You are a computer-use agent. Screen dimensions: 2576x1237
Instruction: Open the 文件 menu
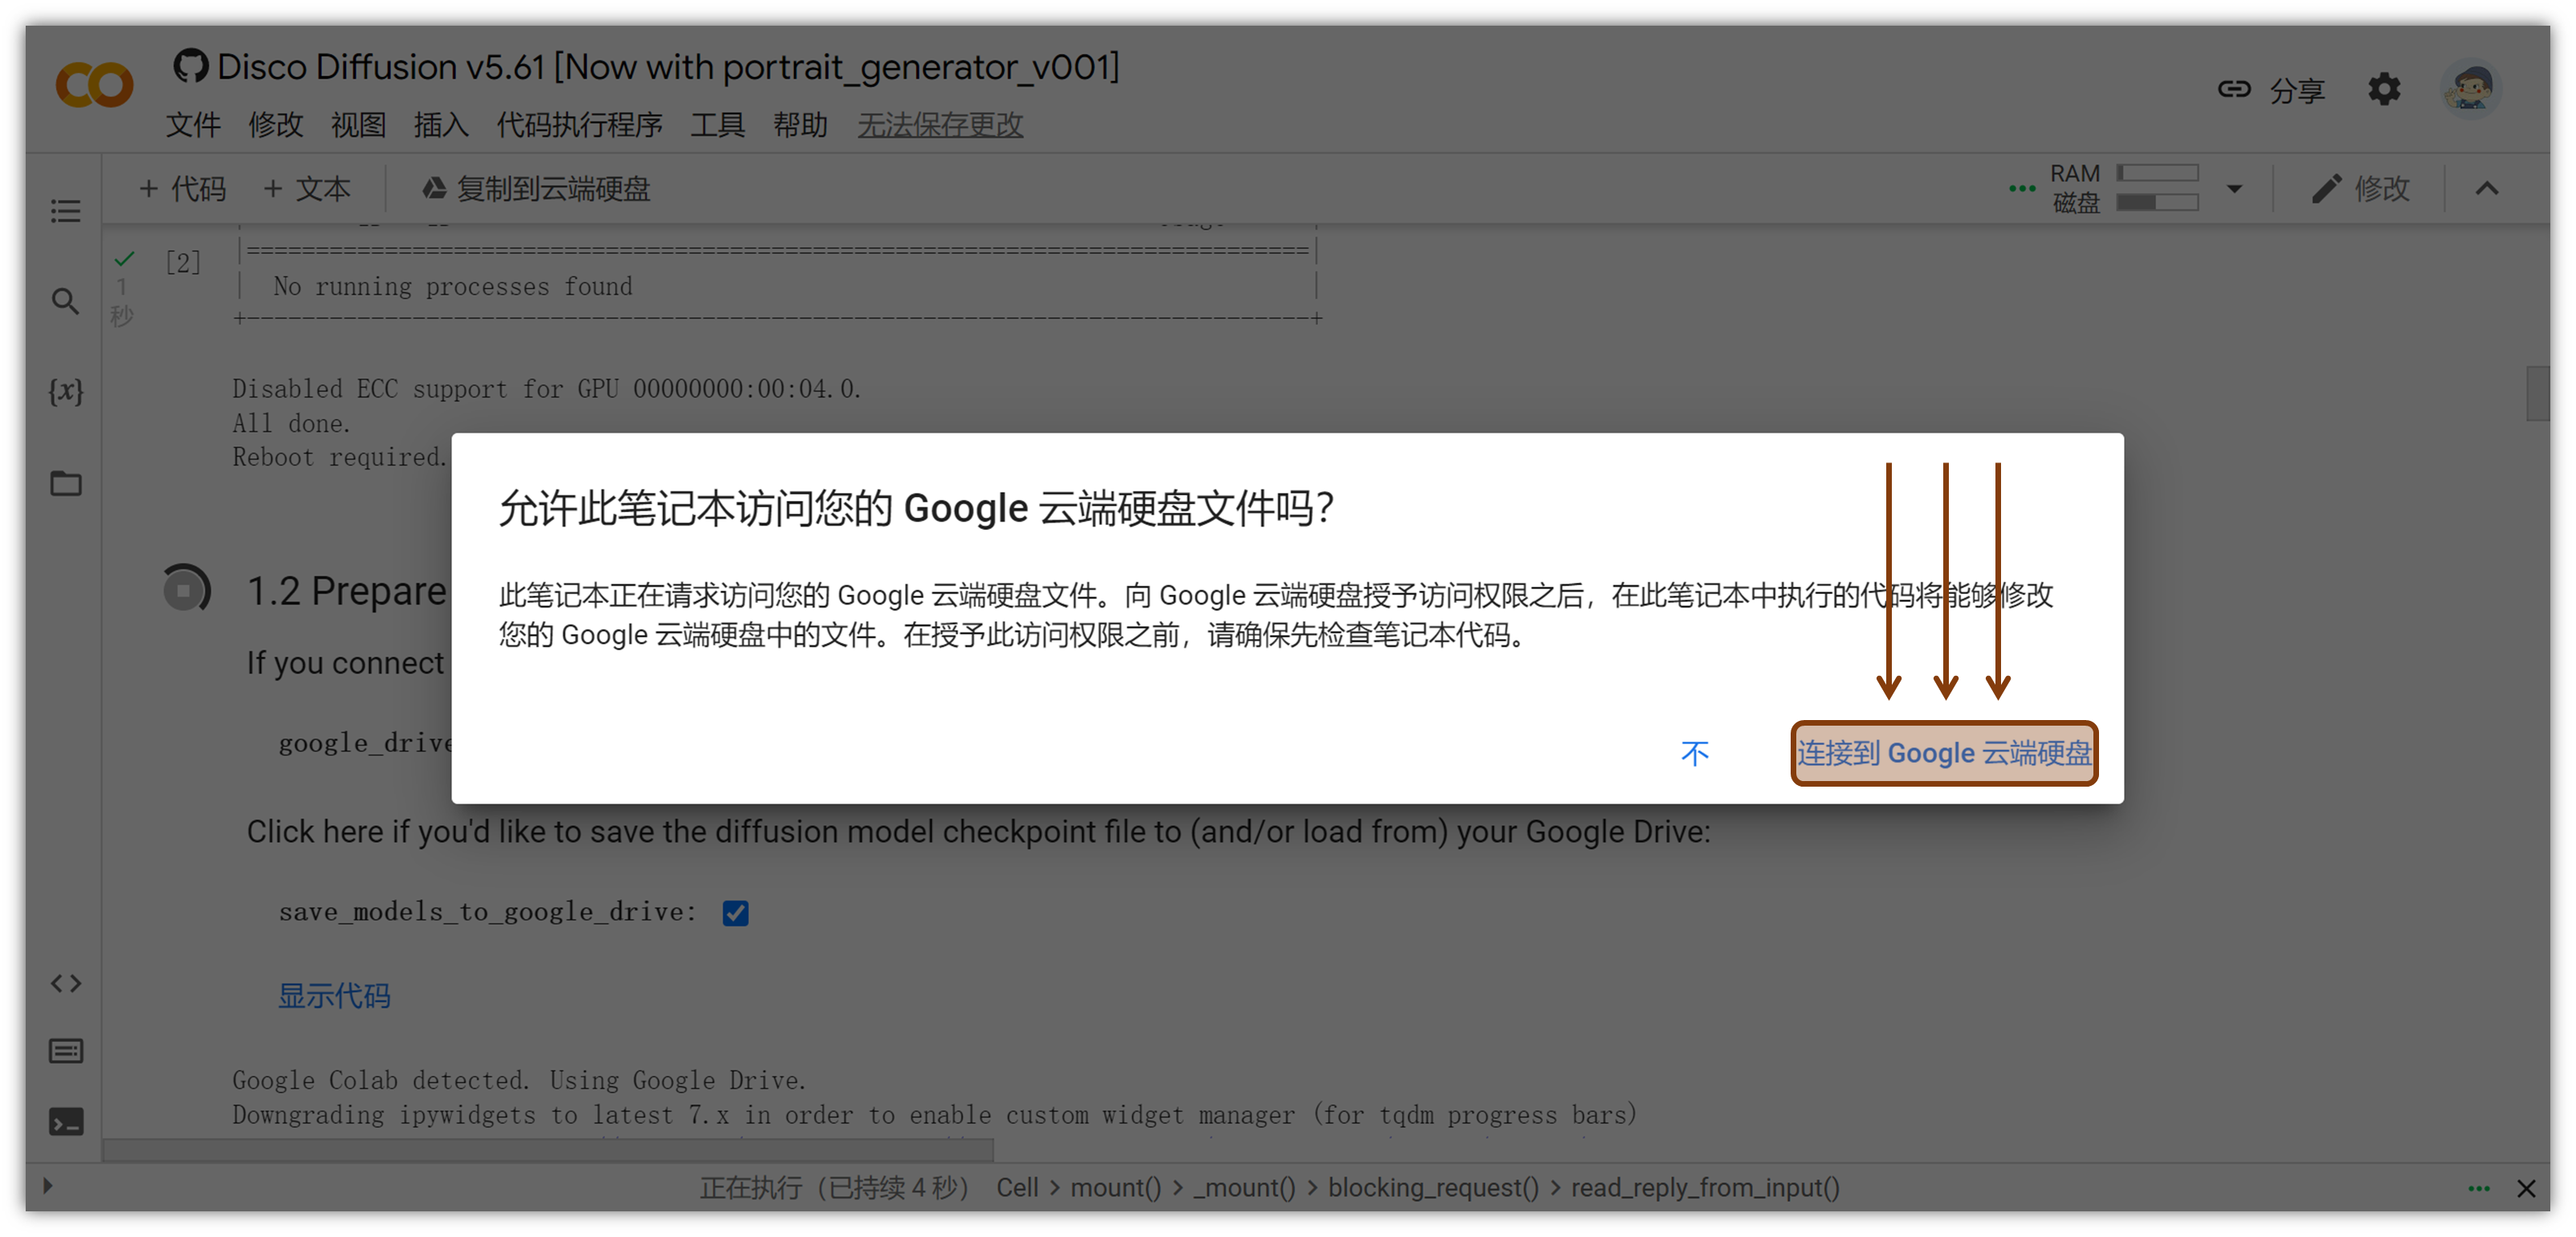point(193,125)
